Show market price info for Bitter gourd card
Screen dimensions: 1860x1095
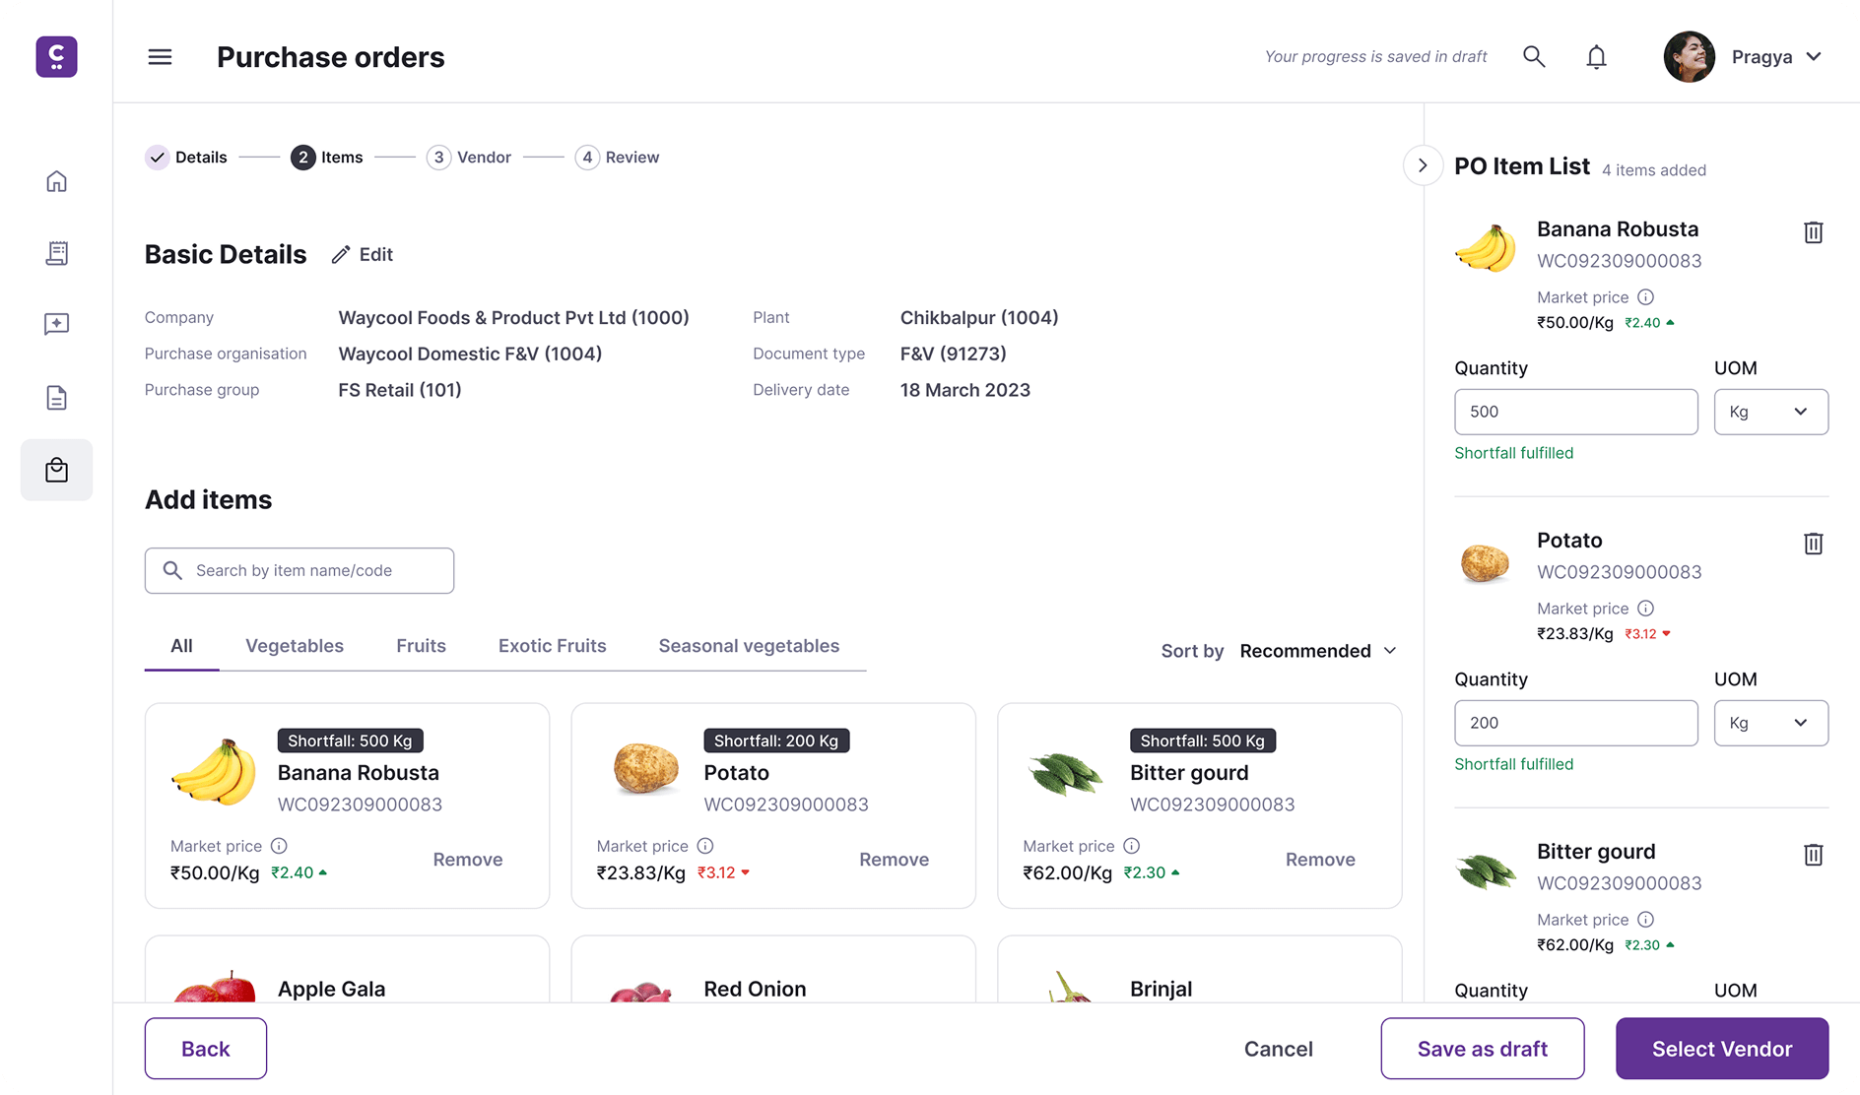point(1132,846)
